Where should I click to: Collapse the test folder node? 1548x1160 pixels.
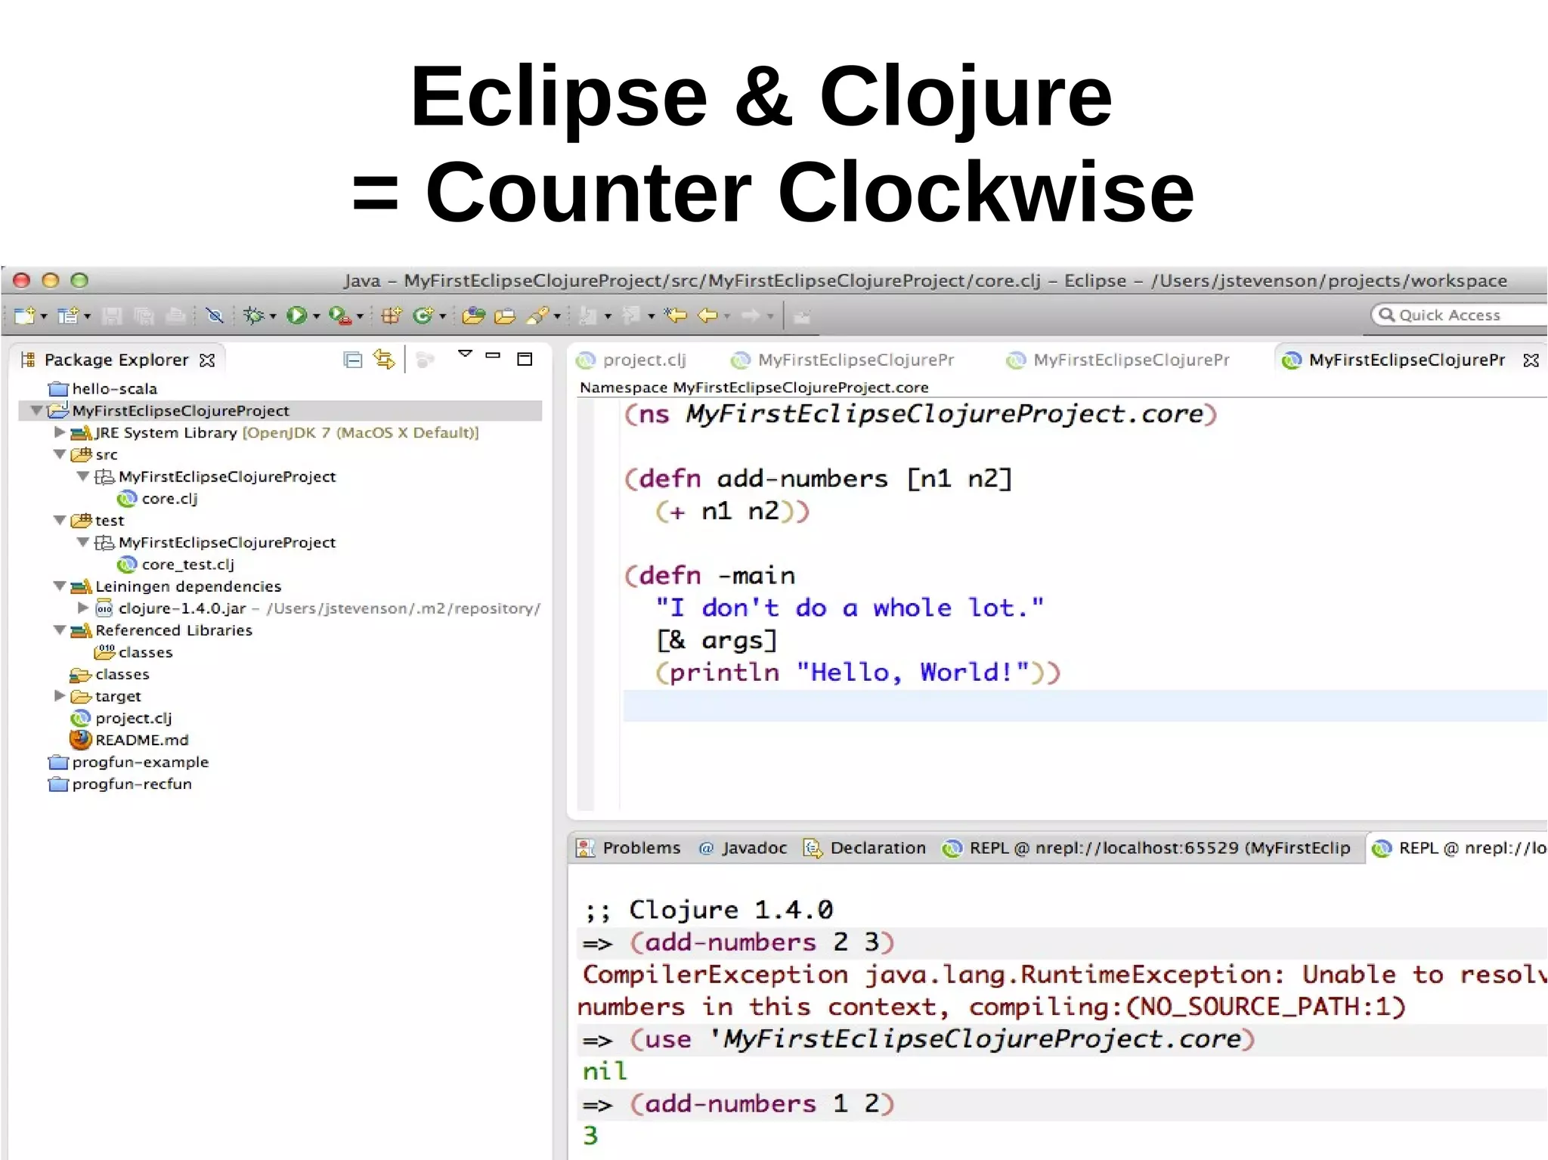point(60,520)
